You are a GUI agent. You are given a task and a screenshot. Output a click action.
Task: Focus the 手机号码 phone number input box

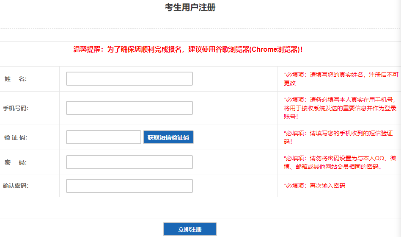click(129, 108)
